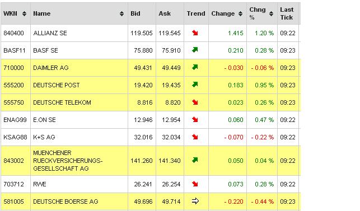This screenshot has height=211, width=360.
Task: Click sideways trend arrow for DEUTSCHE BOERSE AG
Action: 195,201
